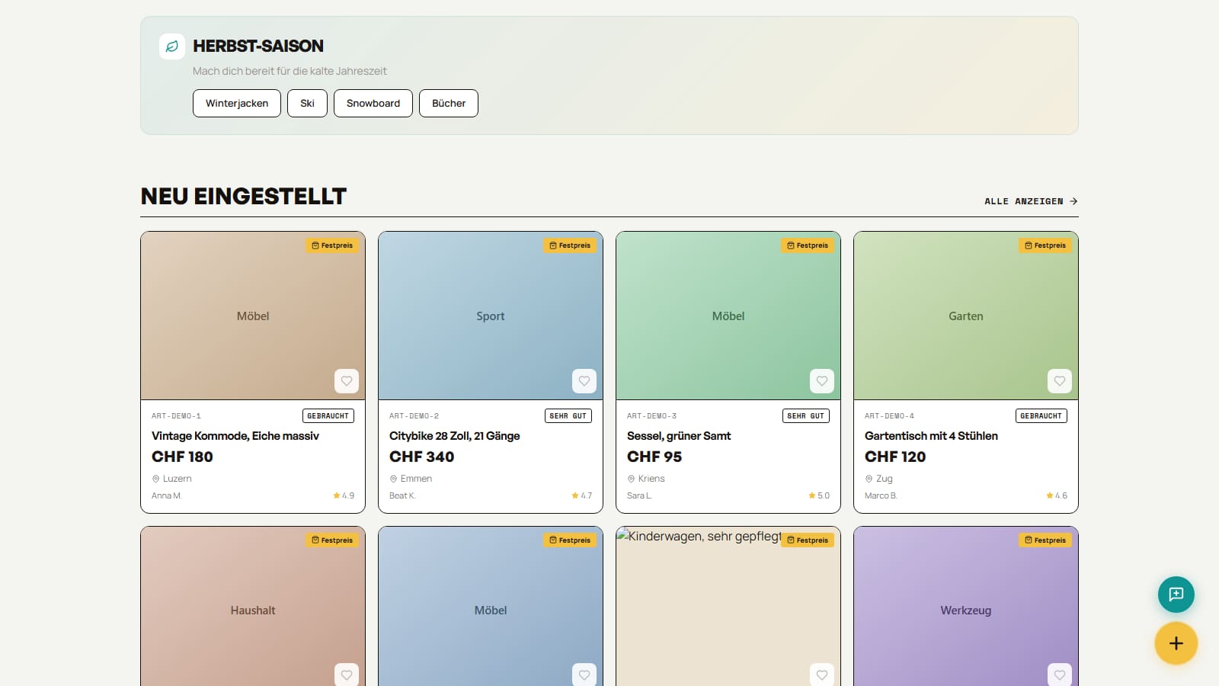The height and width of the screenshot is (686, 1219).
Task: Click seller name Marco B.
Action: coord(881,495)
